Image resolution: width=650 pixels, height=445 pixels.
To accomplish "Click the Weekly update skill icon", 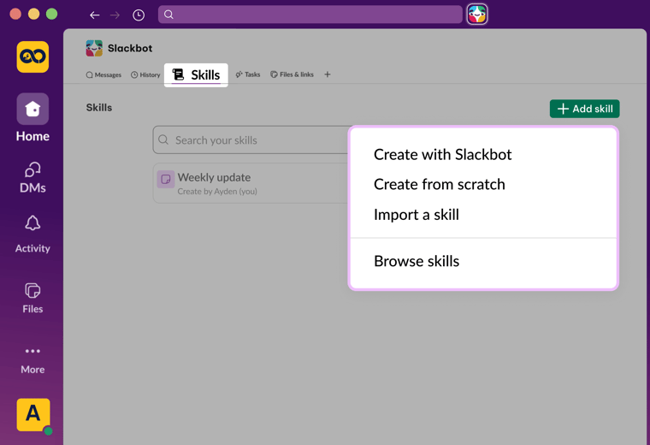I will (166, 179).
